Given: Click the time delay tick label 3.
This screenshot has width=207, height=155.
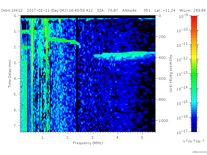Looking at the screenshot, I should (x=15, y=63).
